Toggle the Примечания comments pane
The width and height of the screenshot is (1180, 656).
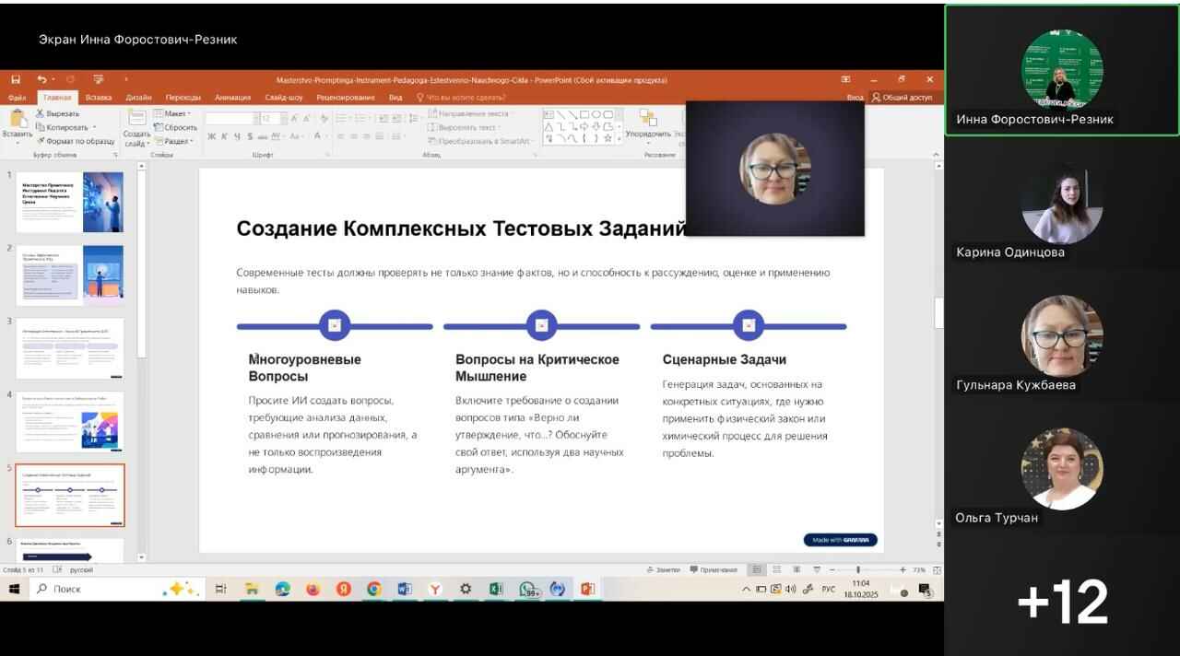coord(713,570)
